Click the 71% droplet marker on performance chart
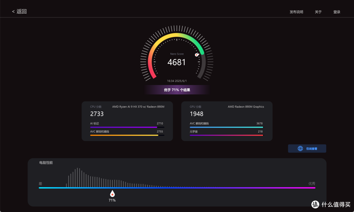Viewport: 354px width, 212px height. (x=112, y=194)
